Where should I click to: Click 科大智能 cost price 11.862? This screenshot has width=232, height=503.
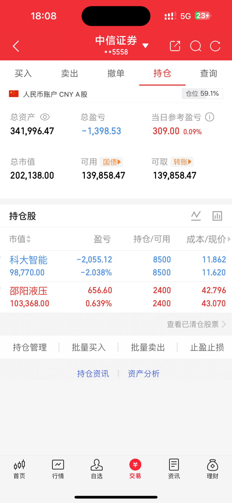pyautogui.click(x=214, y=260)
